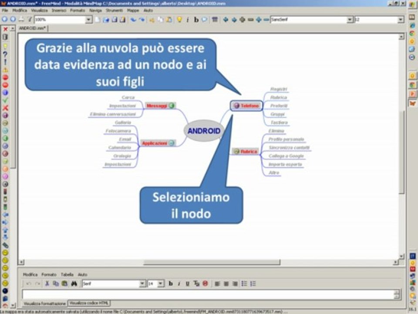Go to next map with right arrow
418x314 pixels.
(x=13, y=19)
